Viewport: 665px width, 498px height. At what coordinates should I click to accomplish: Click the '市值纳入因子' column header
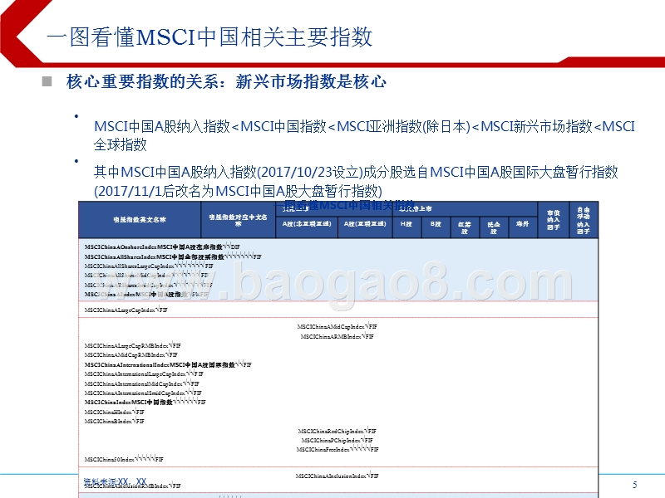click(553, 220)
